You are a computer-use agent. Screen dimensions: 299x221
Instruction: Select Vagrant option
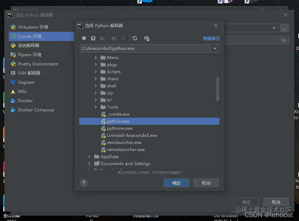click(41, 82)
